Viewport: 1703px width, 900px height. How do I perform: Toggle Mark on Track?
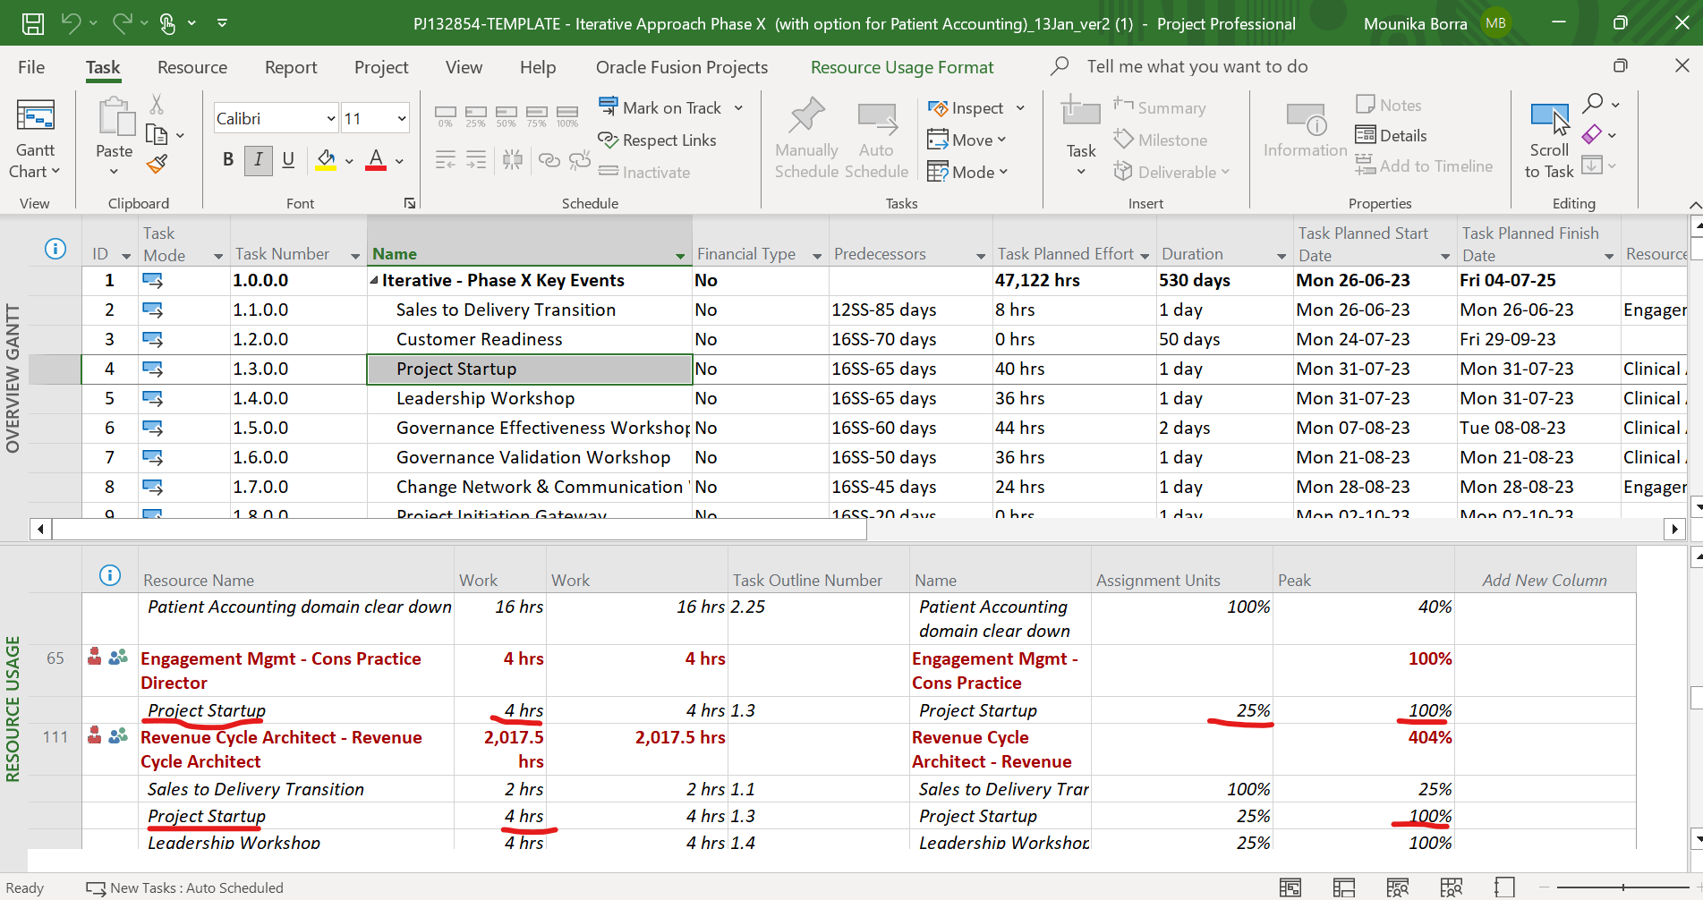(x=660, y=108)
